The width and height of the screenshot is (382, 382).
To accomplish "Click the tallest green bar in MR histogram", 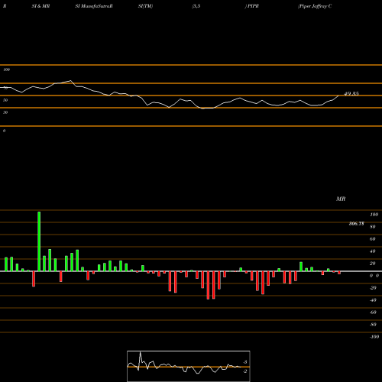I will click(x=39, y=241).
